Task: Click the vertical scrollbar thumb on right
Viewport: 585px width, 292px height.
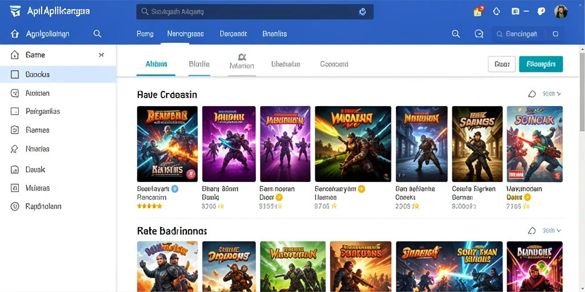Action: click(x=582, y=92)
